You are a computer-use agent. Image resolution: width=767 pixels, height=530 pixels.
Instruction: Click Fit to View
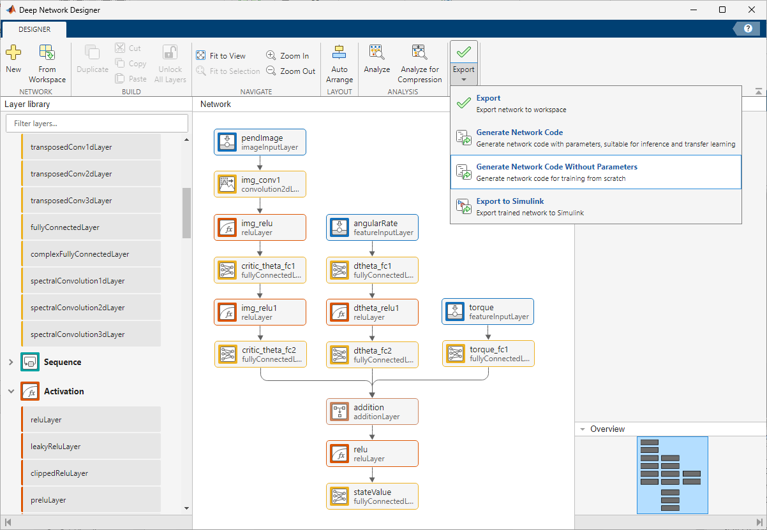coord(221,56)
